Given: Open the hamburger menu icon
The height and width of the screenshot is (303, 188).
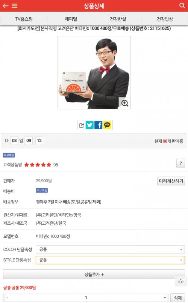Looking at the screenshot, I should 15,6.
